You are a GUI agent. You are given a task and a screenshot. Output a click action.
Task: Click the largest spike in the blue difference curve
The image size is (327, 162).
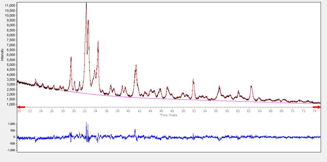(x=86, y=123)
